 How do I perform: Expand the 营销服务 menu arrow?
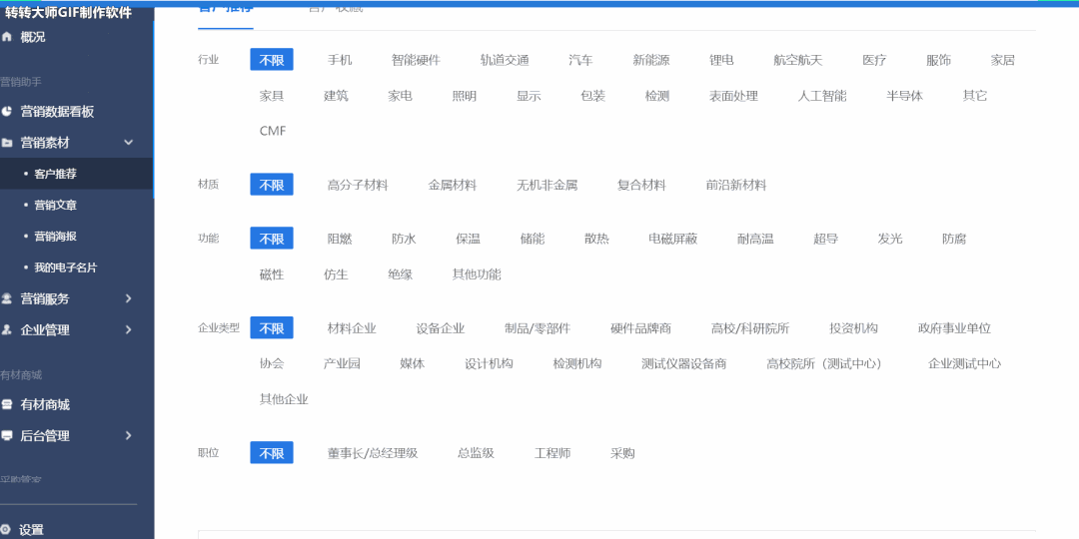click(128, 298)
